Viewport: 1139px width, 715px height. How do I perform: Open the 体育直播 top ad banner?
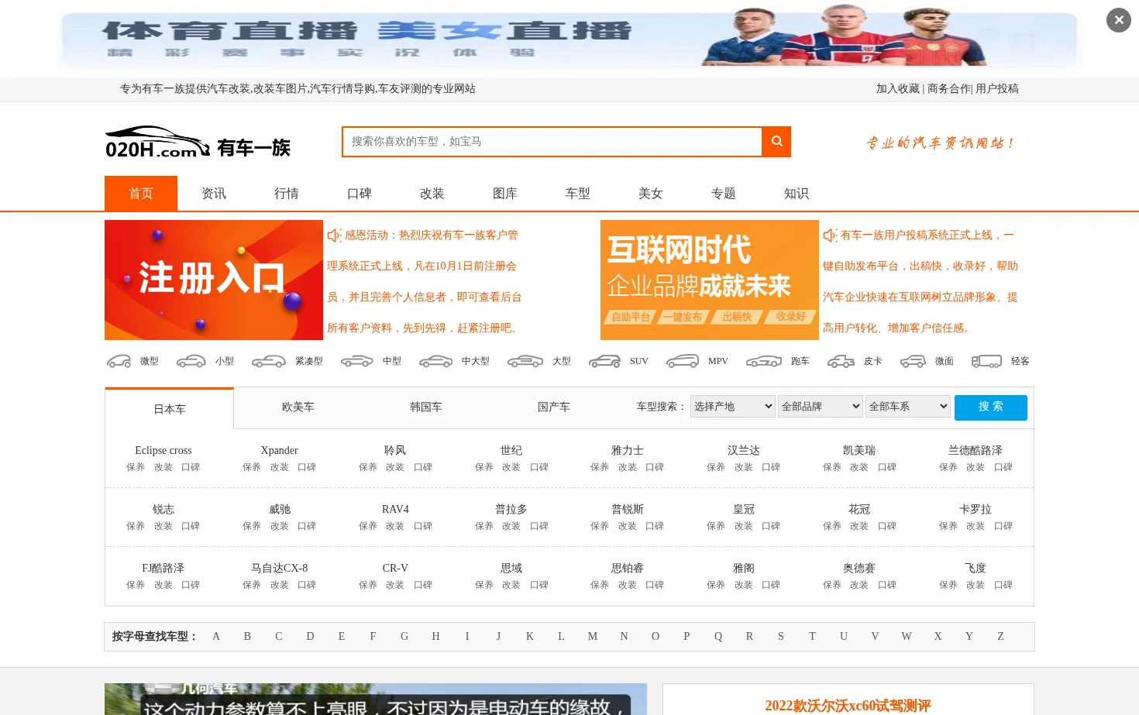569,39
